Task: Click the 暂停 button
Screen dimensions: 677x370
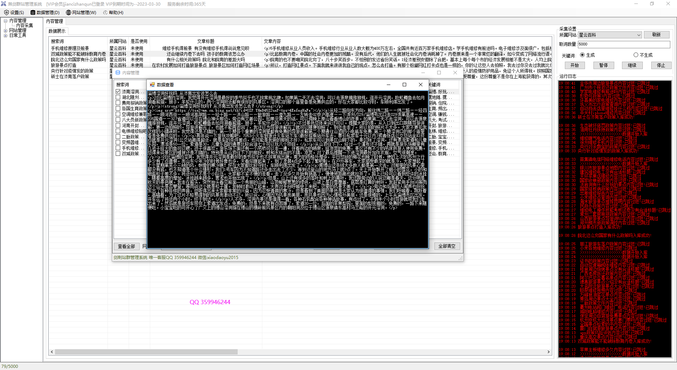Action: click(604, 65)
